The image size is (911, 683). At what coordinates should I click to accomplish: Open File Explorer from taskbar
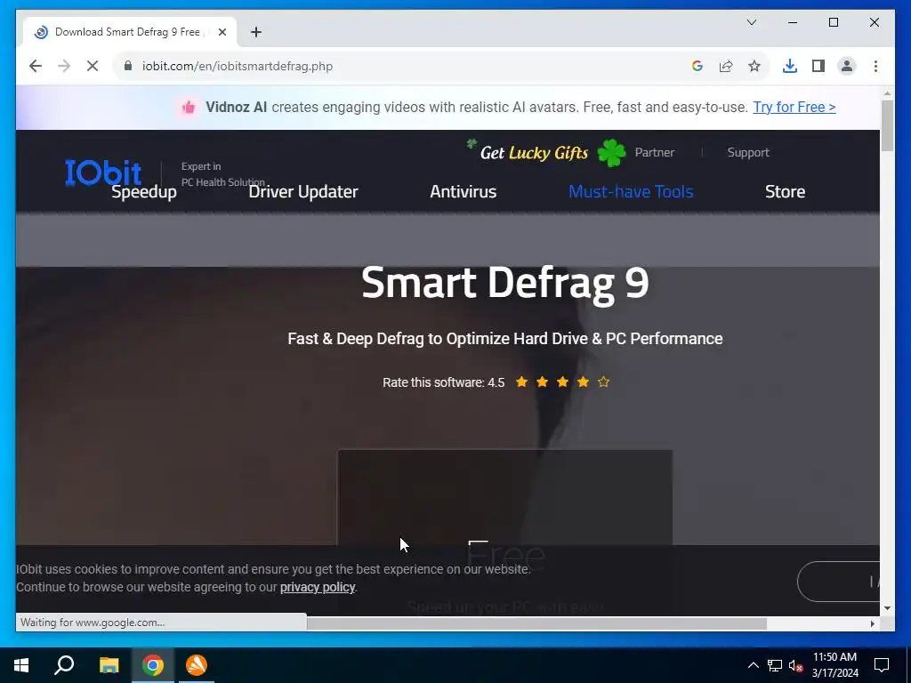(109, 665)
